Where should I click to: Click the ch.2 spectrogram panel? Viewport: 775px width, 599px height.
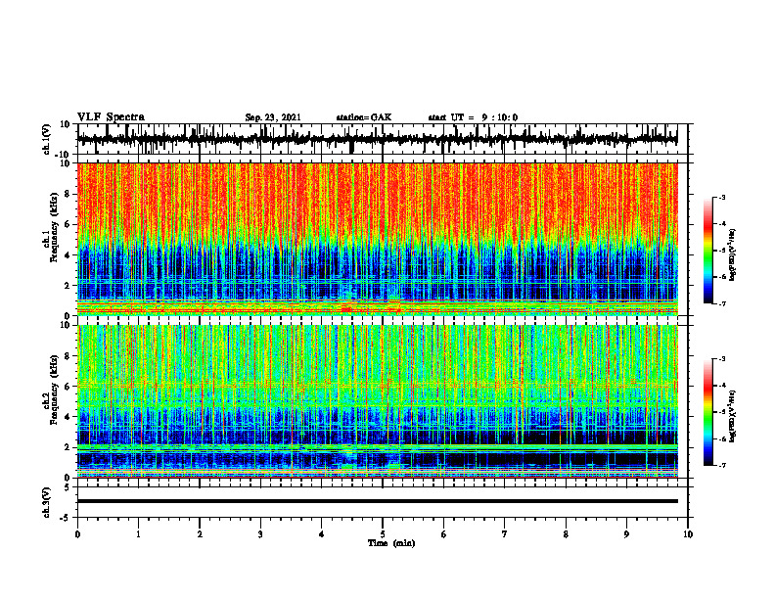click(x=378, y=401)
